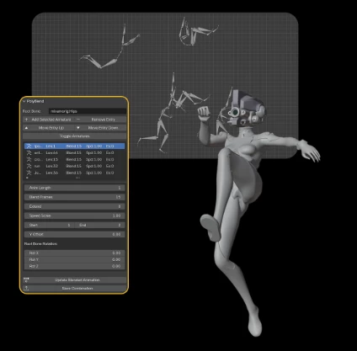Click the Move Entry Down button
Image resolution: width=357 pixels, height=351 pixels.
[100, 128]
